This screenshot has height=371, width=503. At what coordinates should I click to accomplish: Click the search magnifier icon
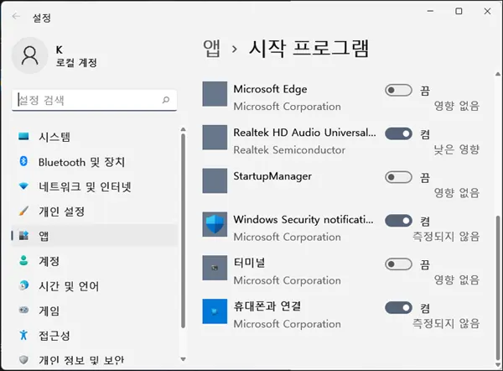166,100
